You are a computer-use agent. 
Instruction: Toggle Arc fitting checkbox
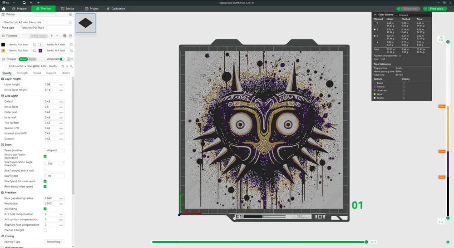45,209
